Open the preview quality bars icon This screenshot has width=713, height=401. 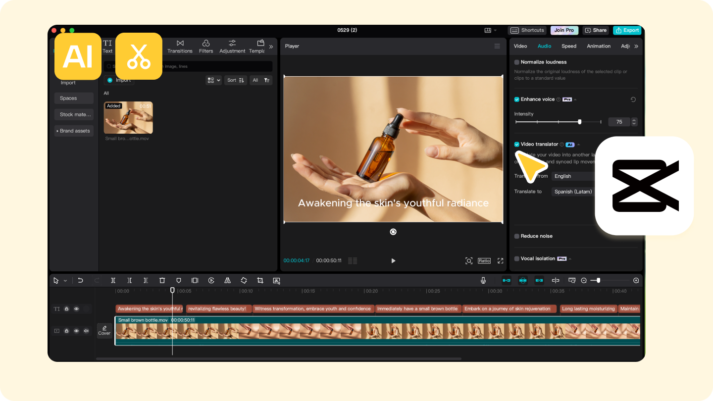(x=353, y=260)
